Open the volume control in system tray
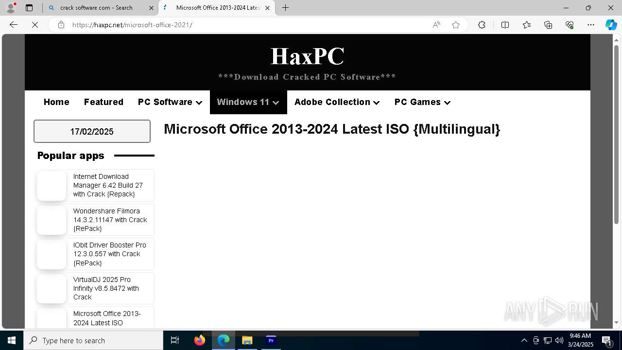Viewport: 622px width, 350px height. [x=559, y=340]
